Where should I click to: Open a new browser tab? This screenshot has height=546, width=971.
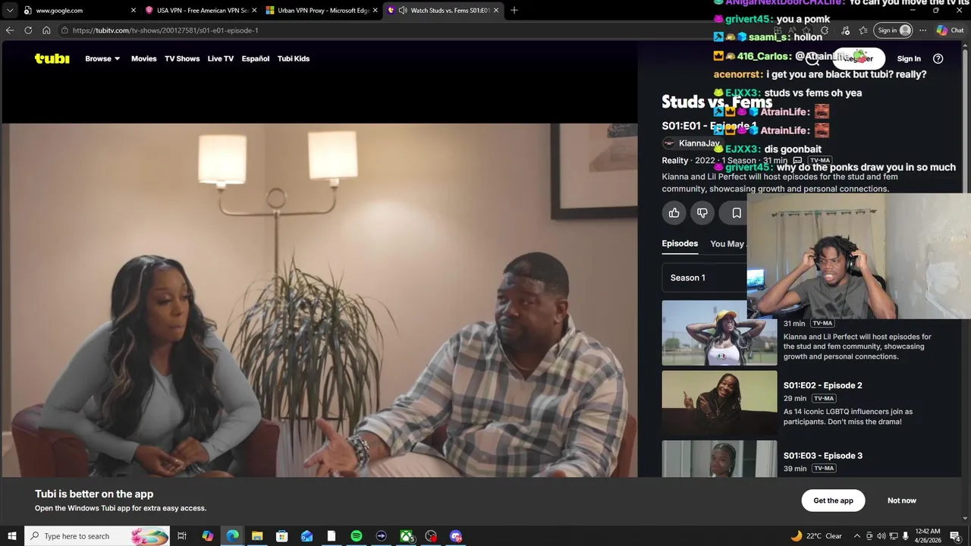point(514,11)
